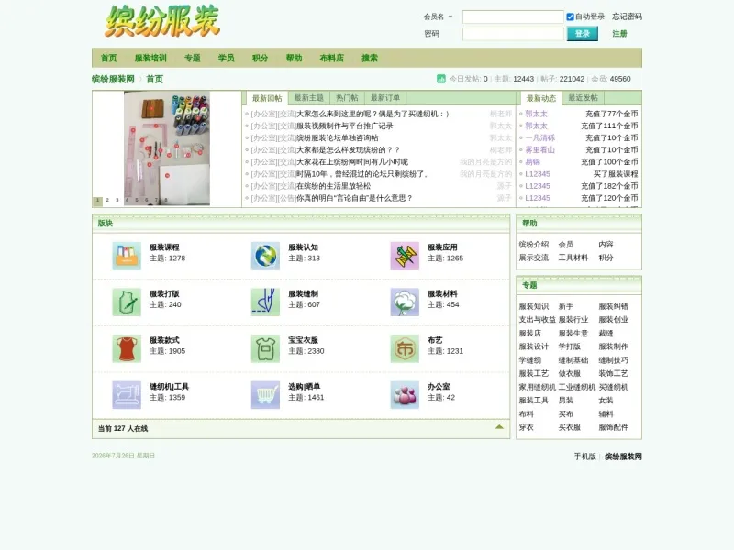Switch to the 最新订单 tab
734x550 pixels.
(x=384, y=98)
